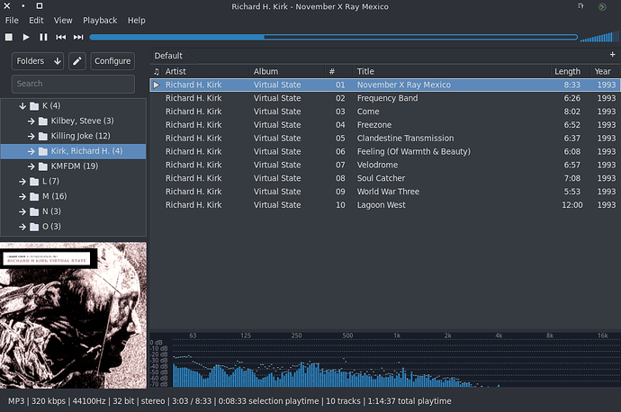Open the Folders view dropdown
621x412 pixels.
point(38,61)
